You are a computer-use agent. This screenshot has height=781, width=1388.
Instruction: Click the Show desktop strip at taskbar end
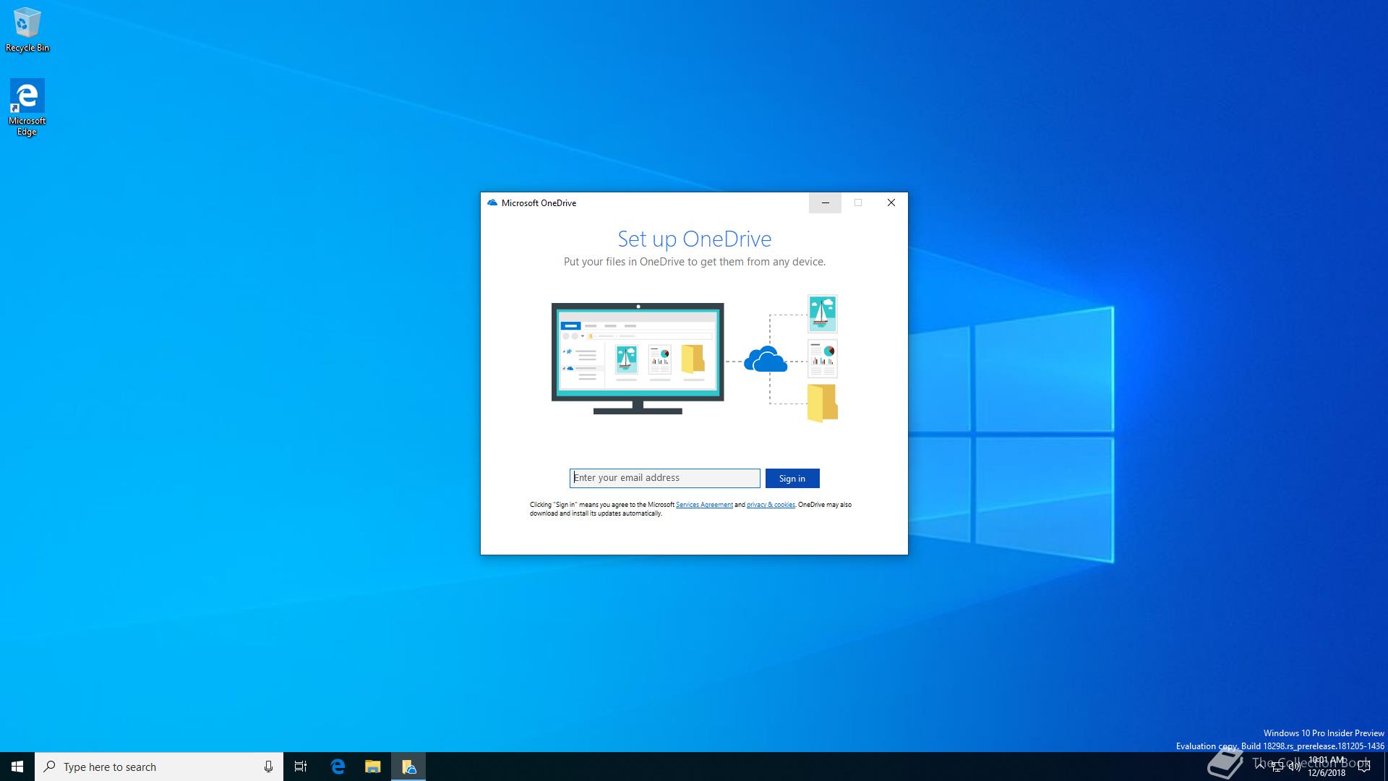[1385, 767]
